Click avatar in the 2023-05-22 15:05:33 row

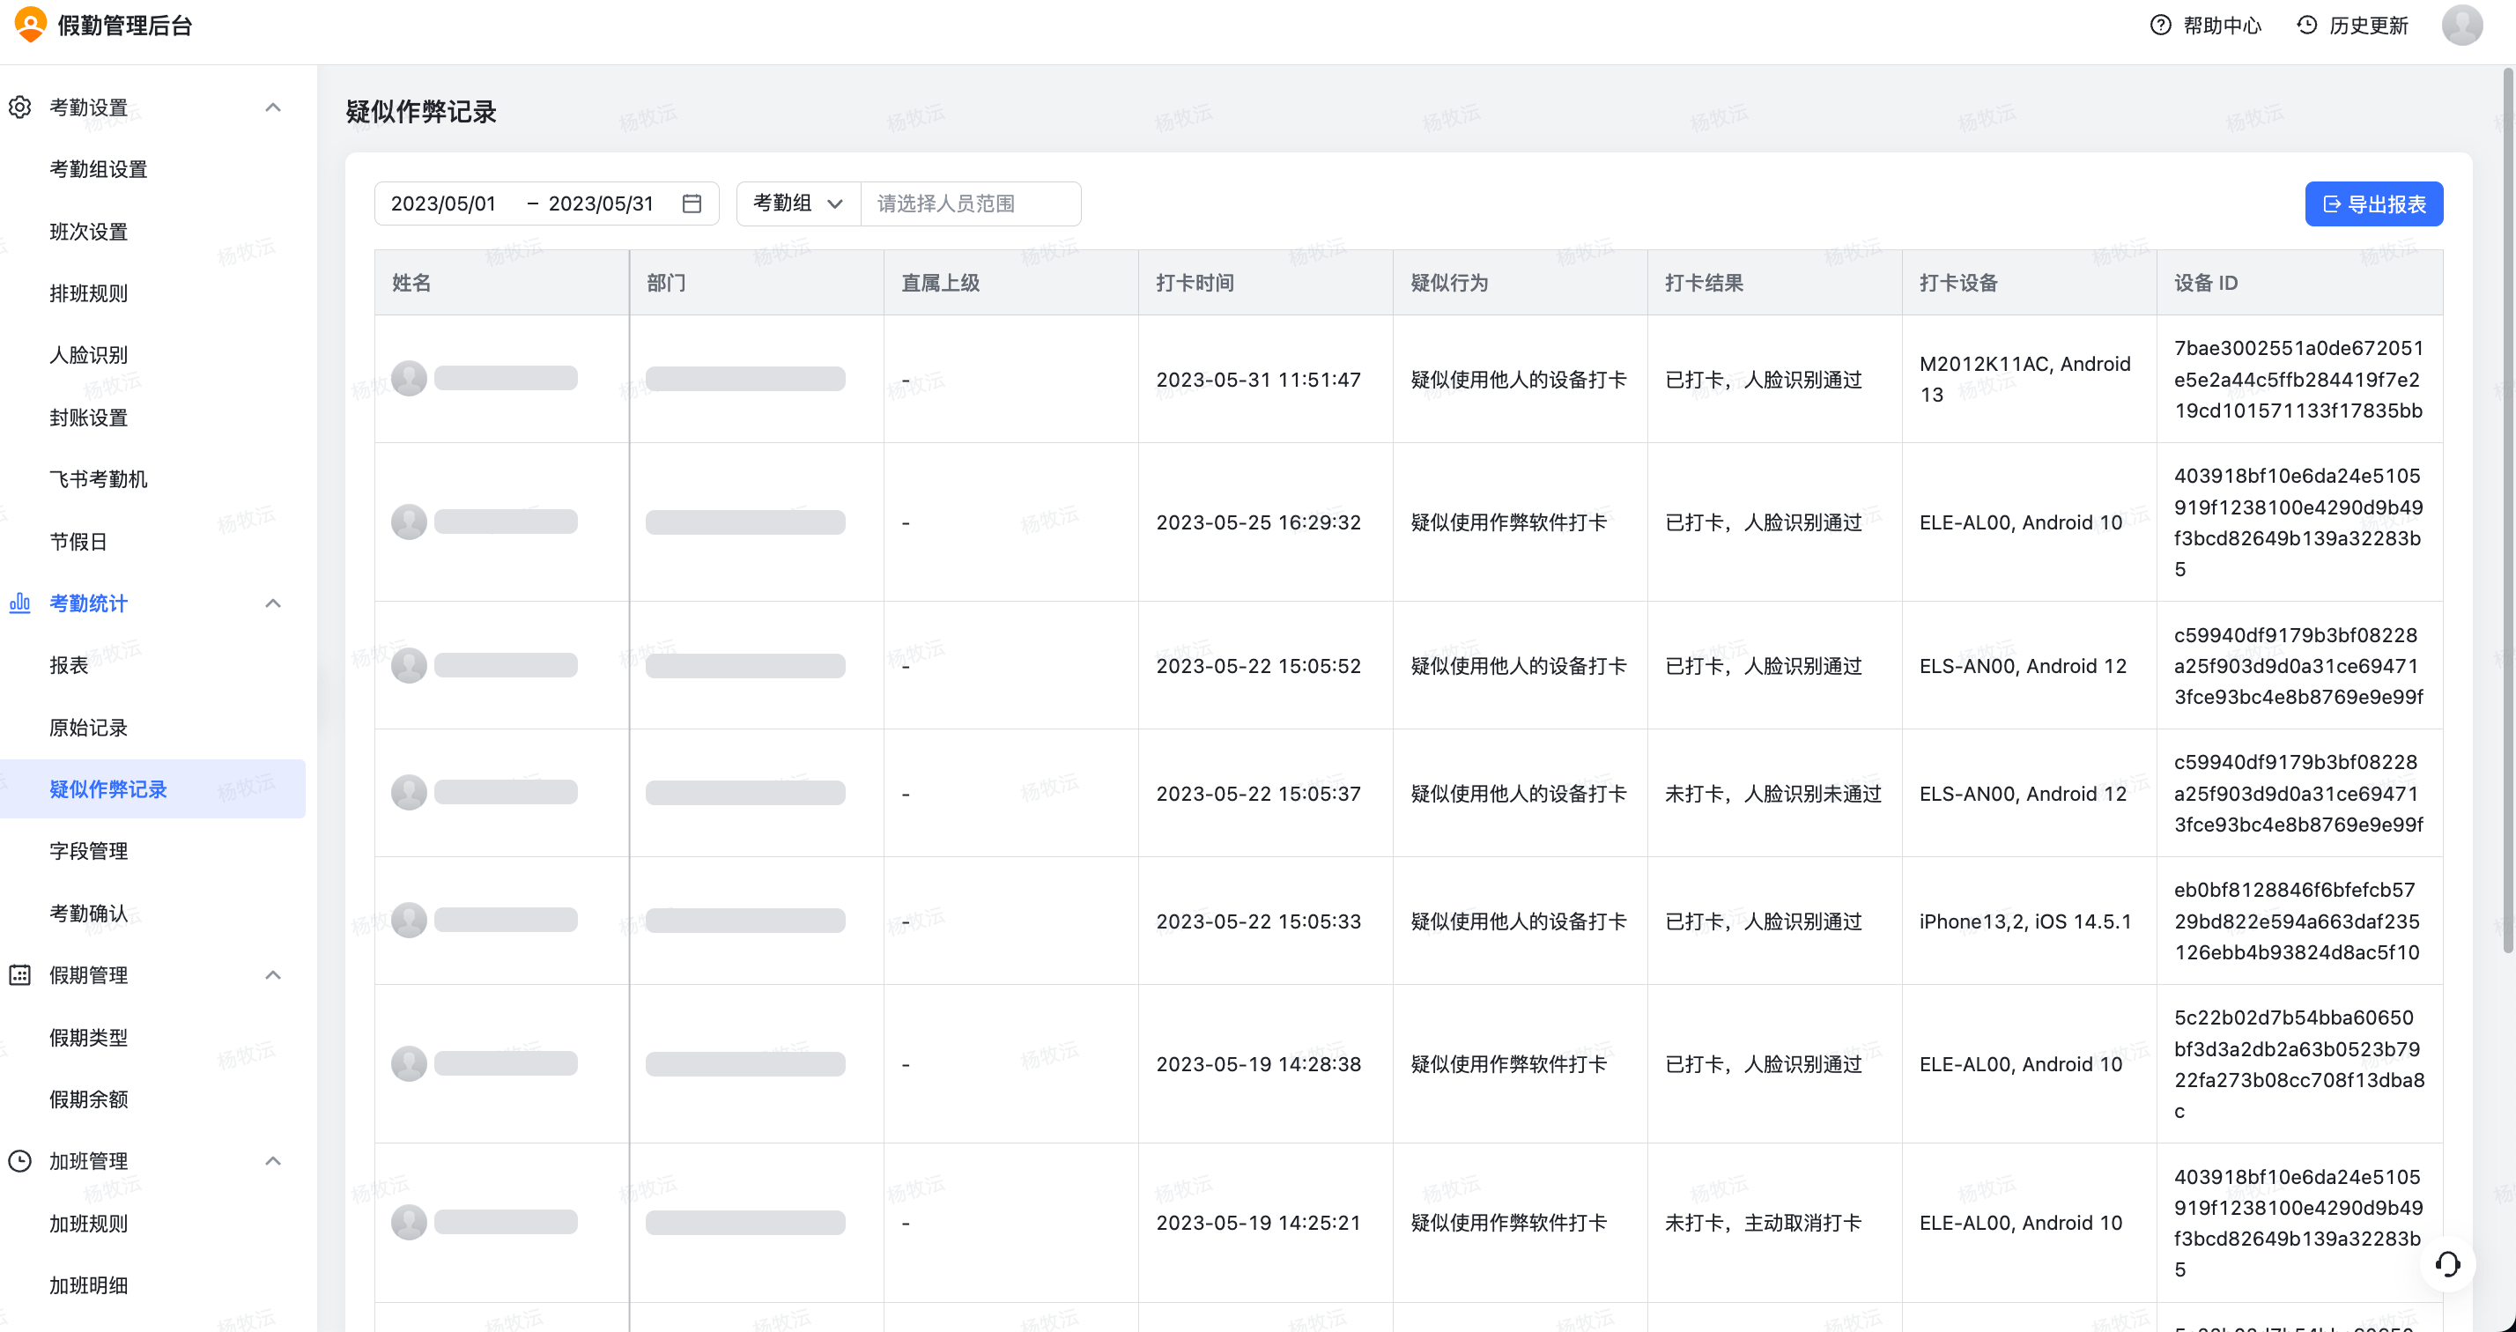[x=410, y=921]
